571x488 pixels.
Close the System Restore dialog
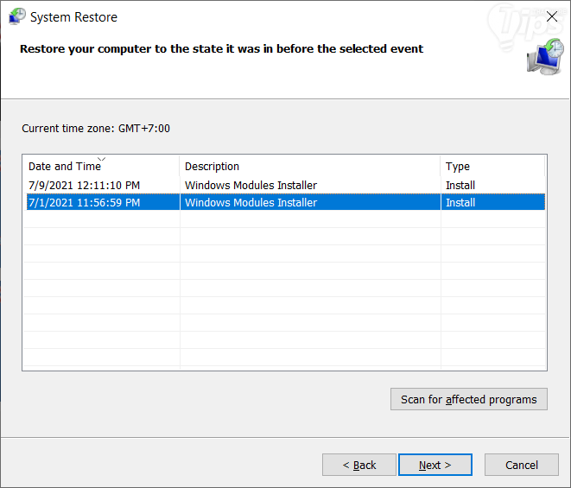tap(552, 16)
